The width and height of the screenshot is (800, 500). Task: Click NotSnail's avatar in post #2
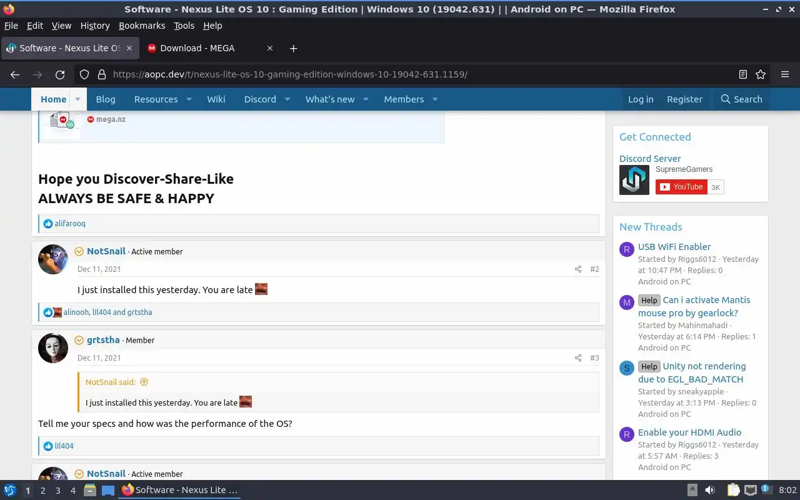click(x=53, y=259)
